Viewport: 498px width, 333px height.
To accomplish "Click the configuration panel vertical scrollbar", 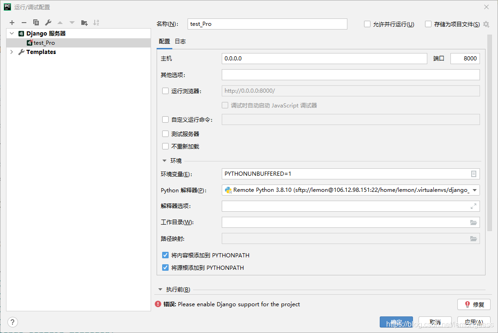I will [489, 132].
